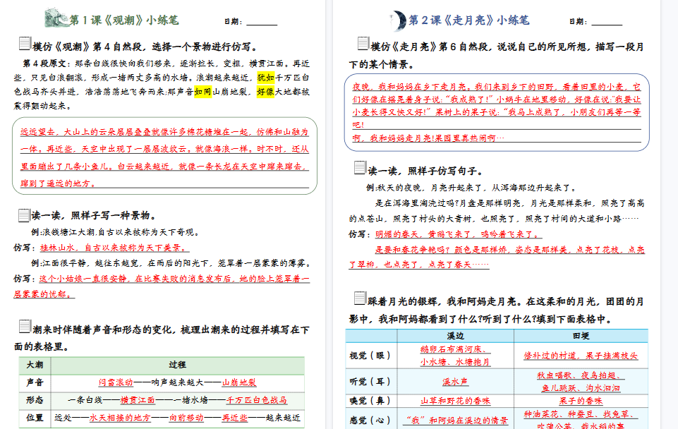Click the red answer 千万匹白色战马
Screen dimensions: 678x429
point(256,400)
